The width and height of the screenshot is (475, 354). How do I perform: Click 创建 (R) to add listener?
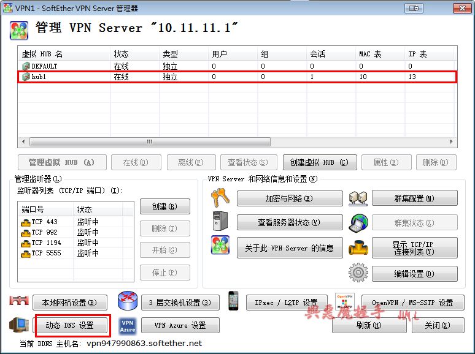click(x=165, y=206)
